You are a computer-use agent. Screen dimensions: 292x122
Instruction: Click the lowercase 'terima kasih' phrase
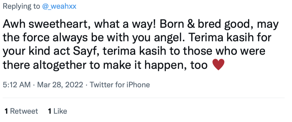coord(134,52)
